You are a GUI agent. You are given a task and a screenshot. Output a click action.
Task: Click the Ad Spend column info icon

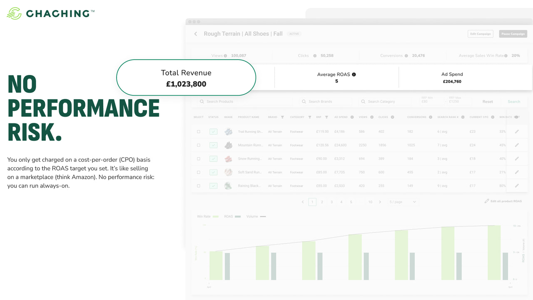[352, 117]
